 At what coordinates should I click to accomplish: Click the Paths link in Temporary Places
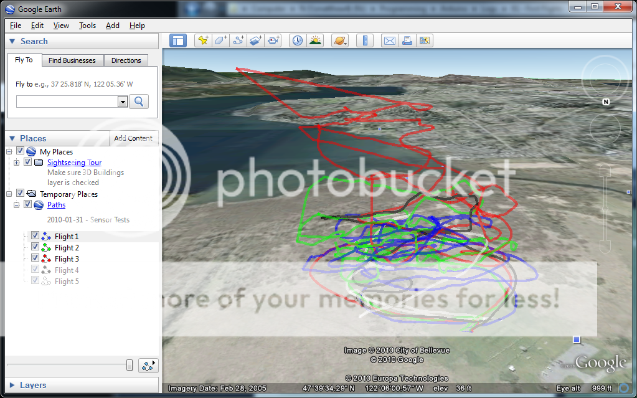point(56,205)
